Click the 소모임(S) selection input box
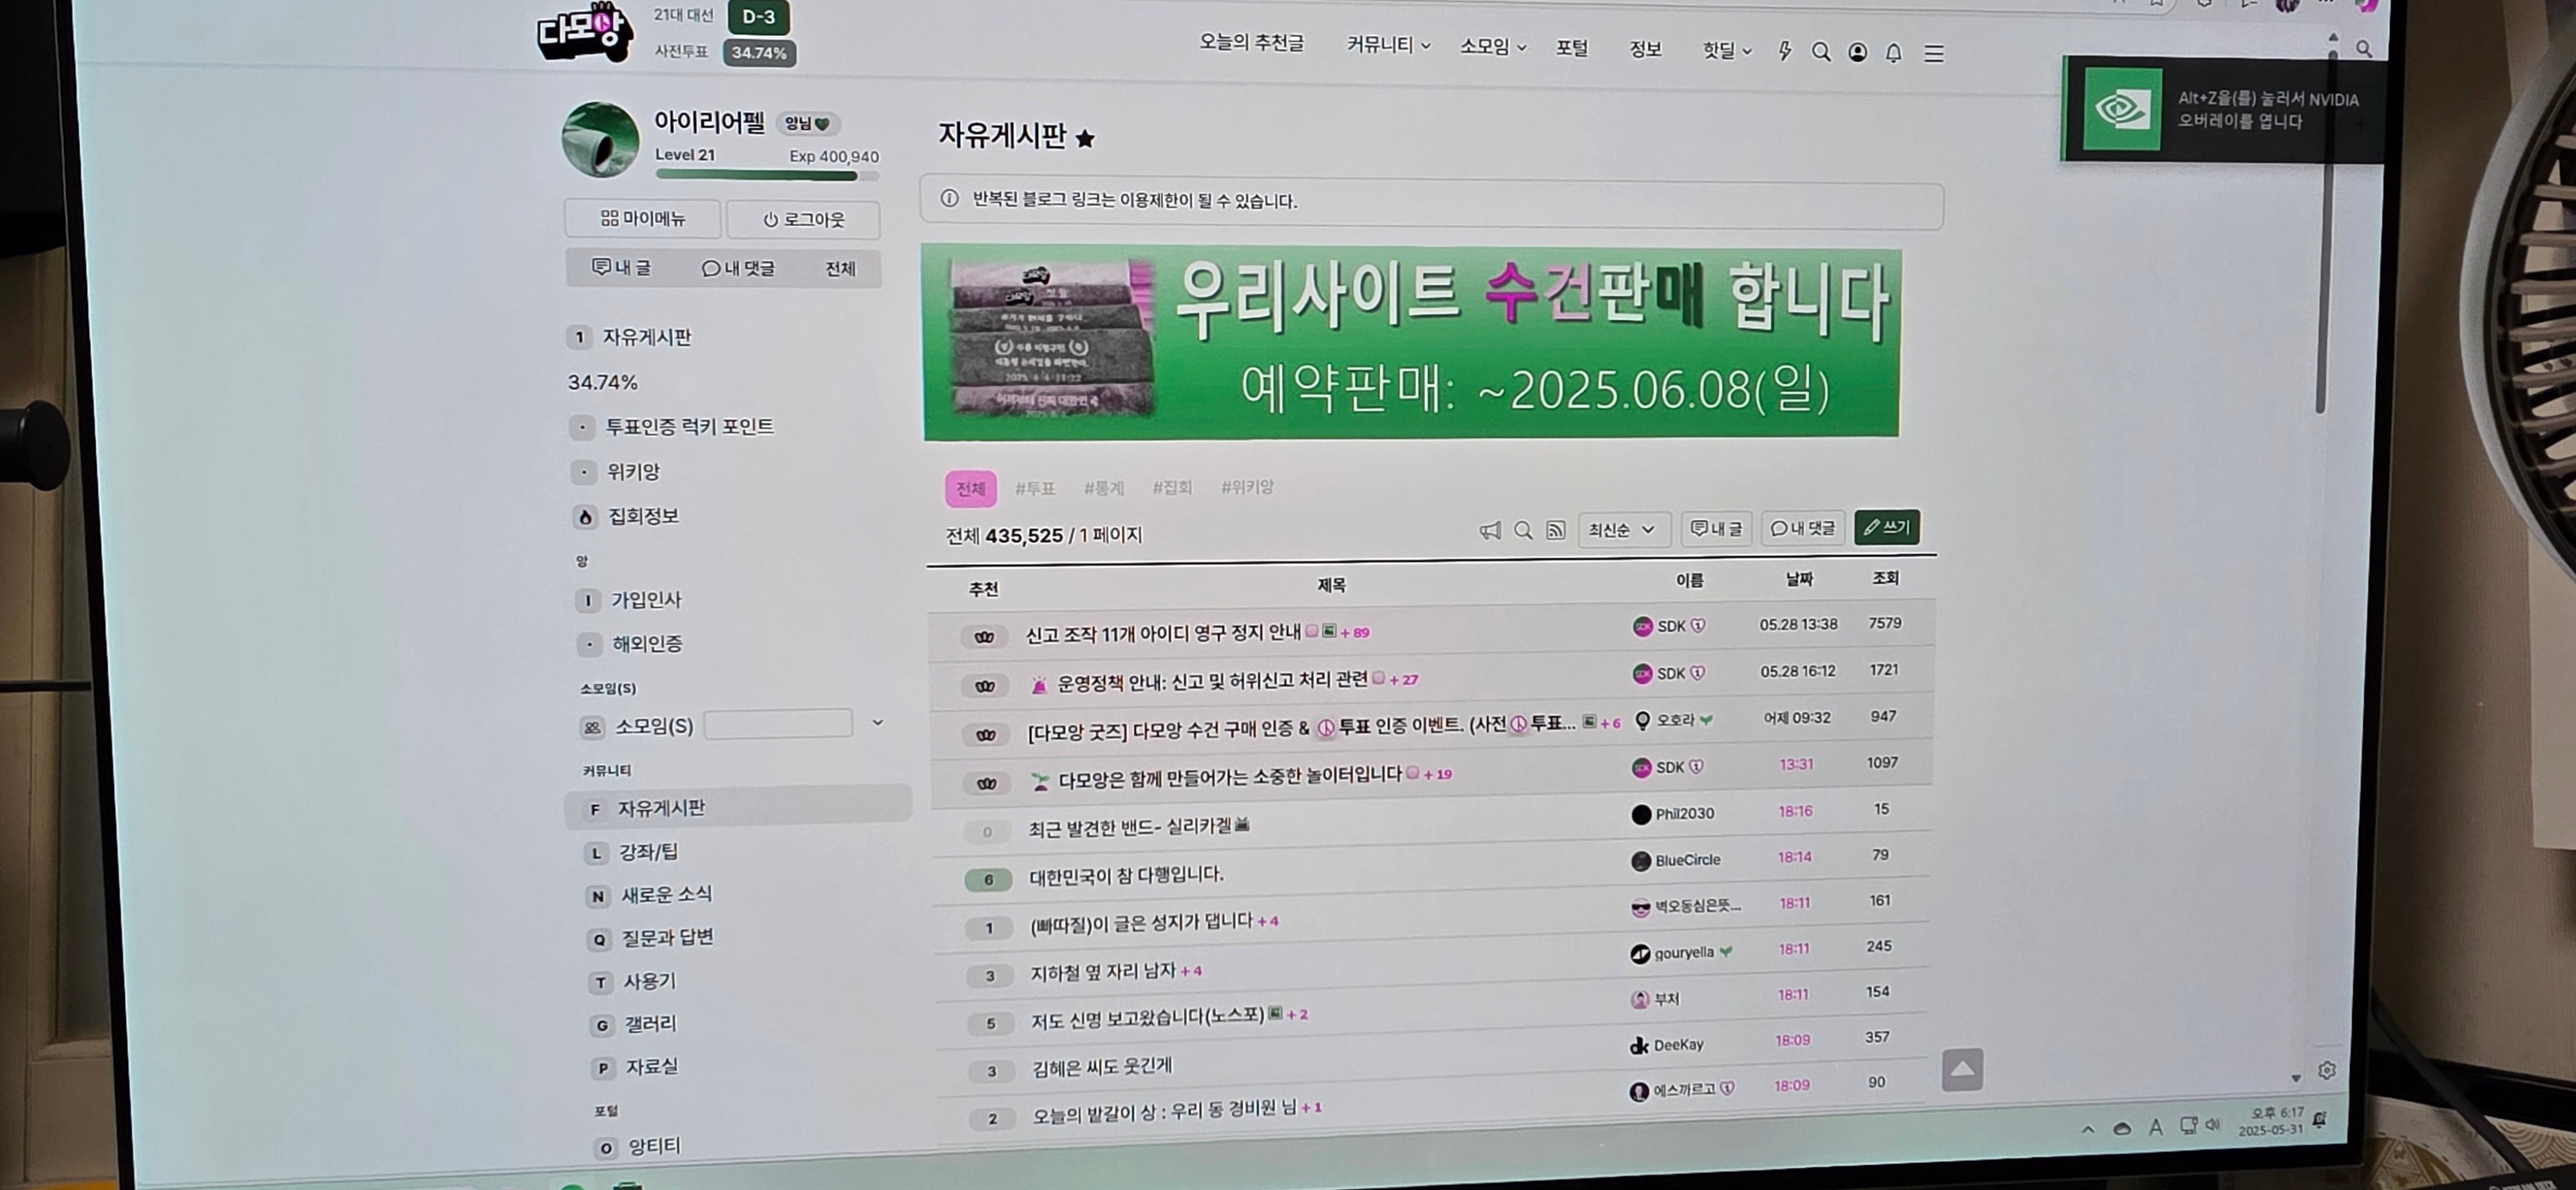The image size is (2576, 1190). [778, 724]
